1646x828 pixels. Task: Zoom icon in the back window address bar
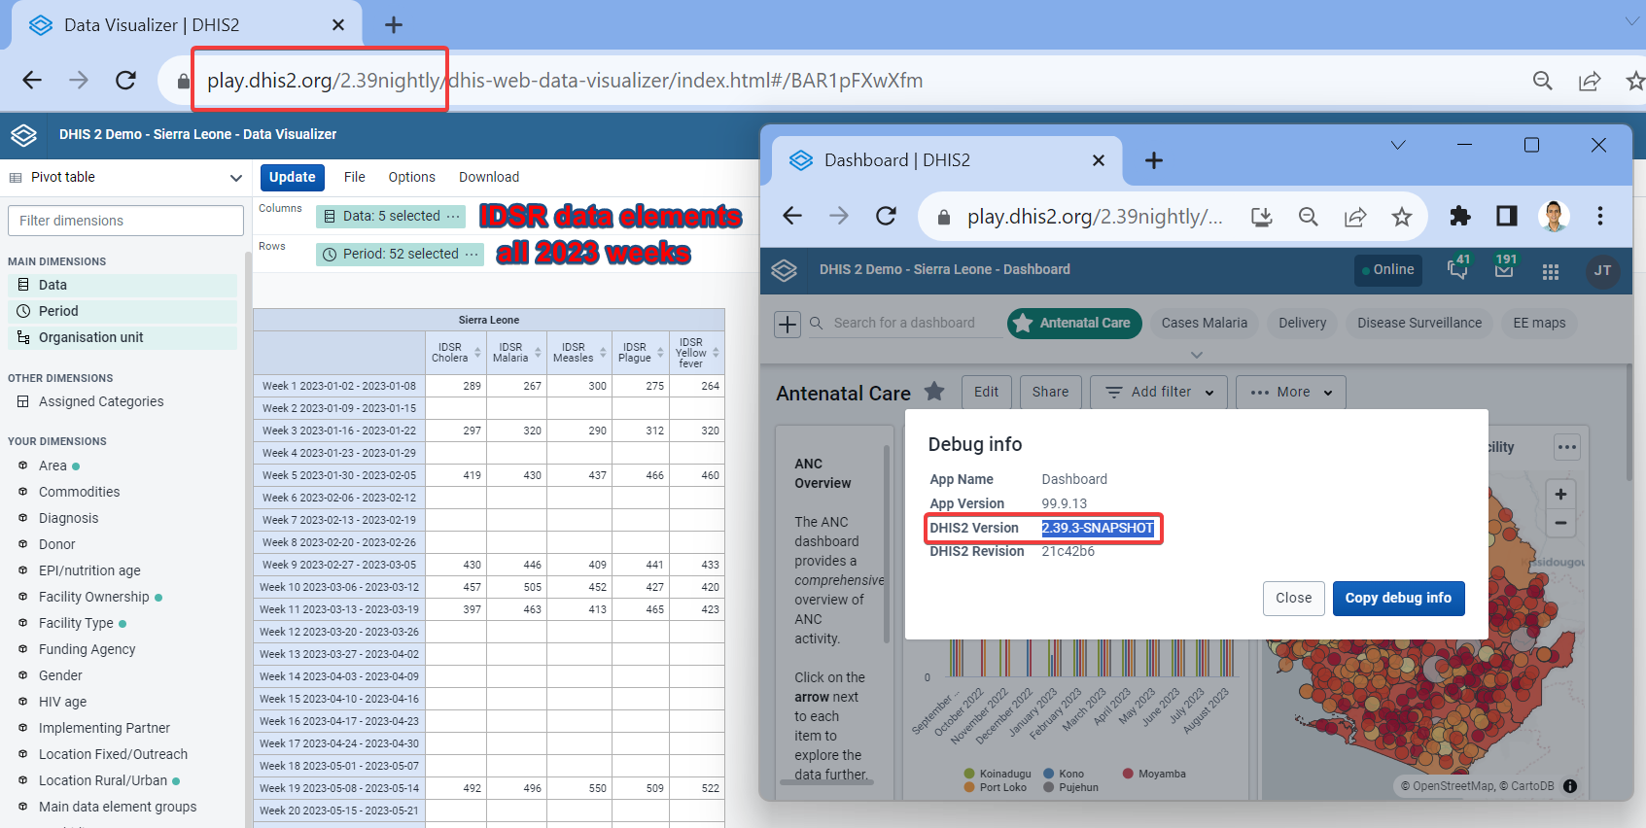[1542, 81]
